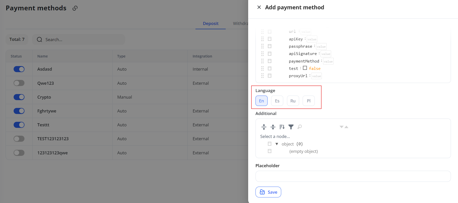458x203 pixels.
Task: Click the Search payment methods field
Action: coord(78,40)
